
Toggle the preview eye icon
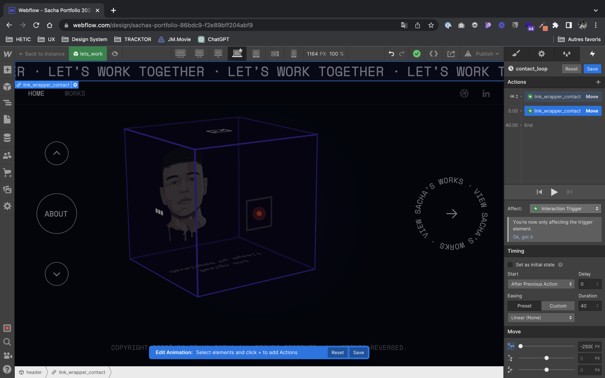click(115, 54)
